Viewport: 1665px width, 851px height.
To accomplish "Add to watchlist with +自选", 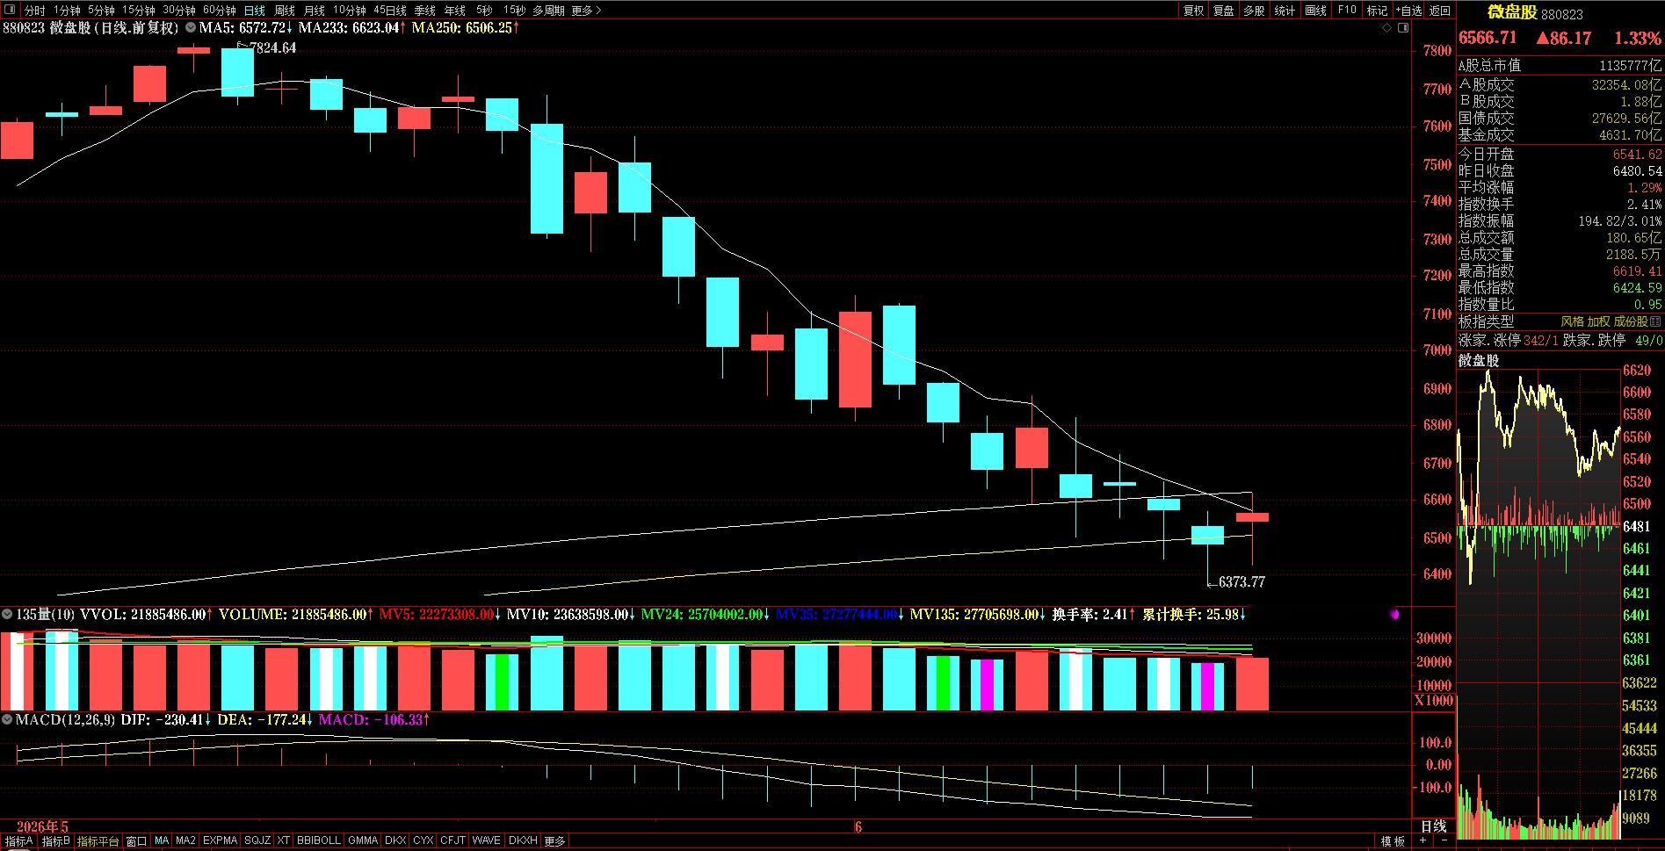I will point(1408,11).
